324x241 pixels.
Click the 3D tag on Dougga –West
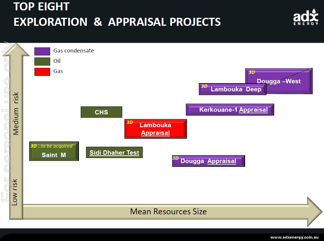(x=252, y=72)
